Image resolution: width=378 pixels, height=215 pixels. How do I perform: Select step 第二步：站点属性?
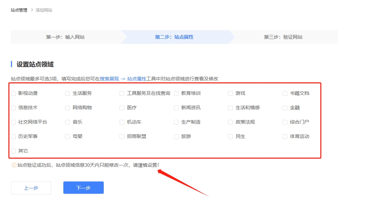click(x=174, y=37)
